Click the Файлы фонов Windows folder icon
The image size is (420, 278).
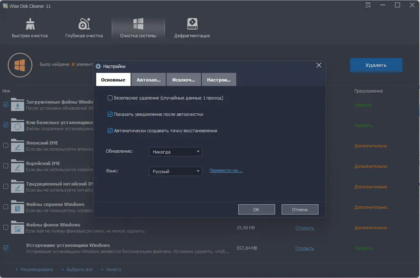[18, 227]
